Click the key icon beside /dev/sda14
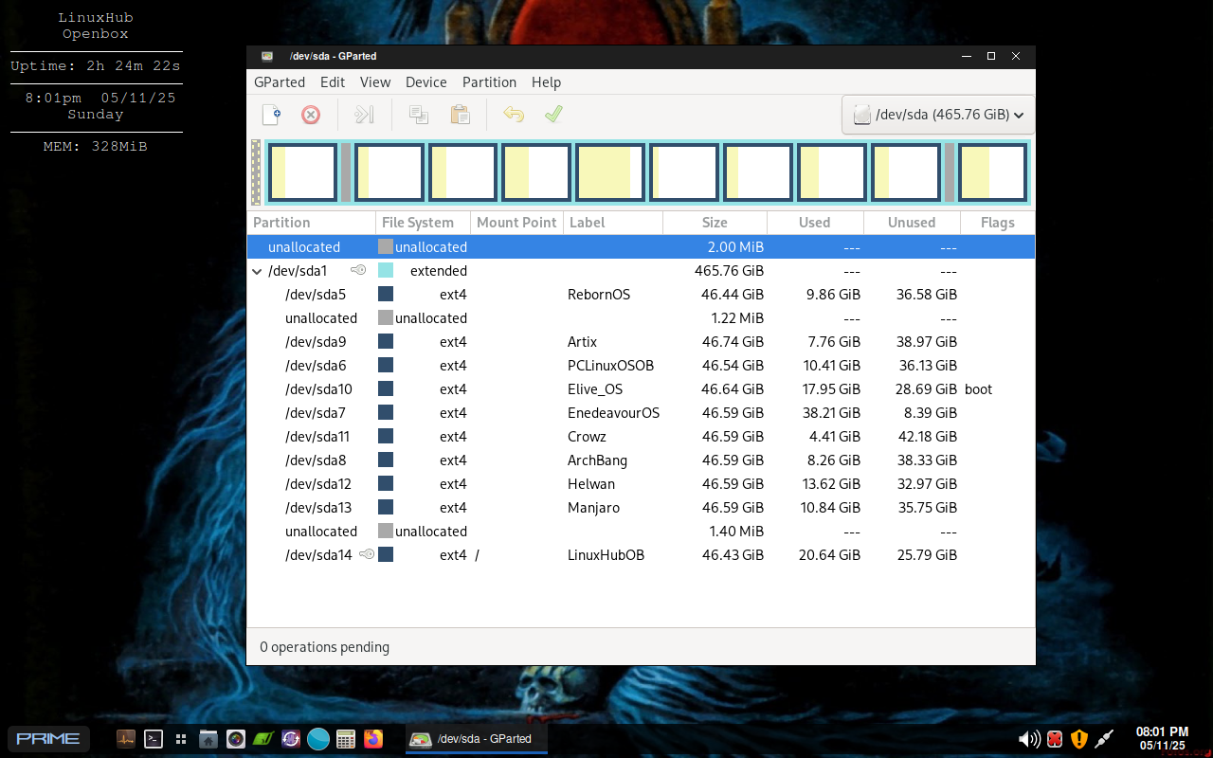 tap(367, 554)
